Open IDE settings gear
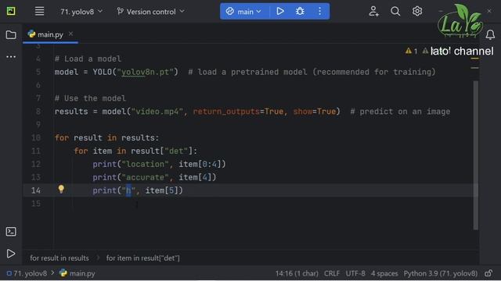Image resolution: width=501 pixels, height=281 pixels. (417, 12)
